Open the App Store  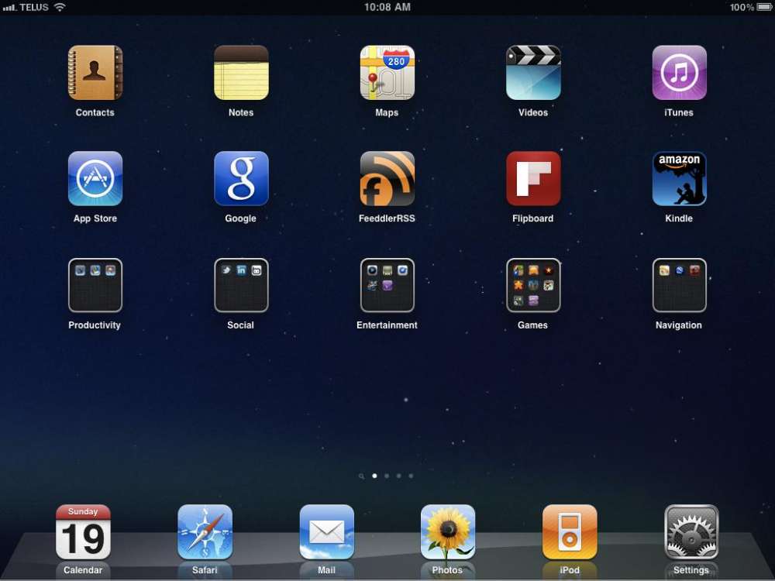tap(95, 179)
